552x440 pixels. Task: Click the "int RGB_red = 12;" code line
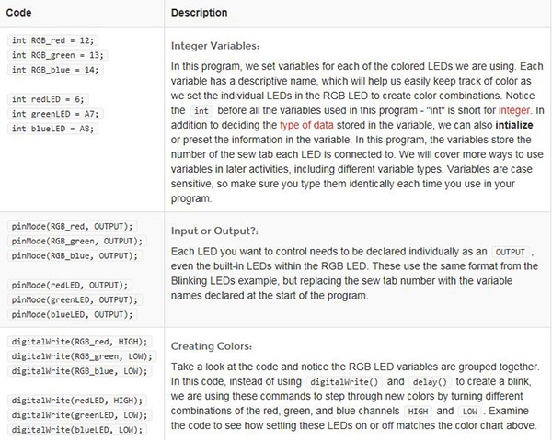coord(52,41)
